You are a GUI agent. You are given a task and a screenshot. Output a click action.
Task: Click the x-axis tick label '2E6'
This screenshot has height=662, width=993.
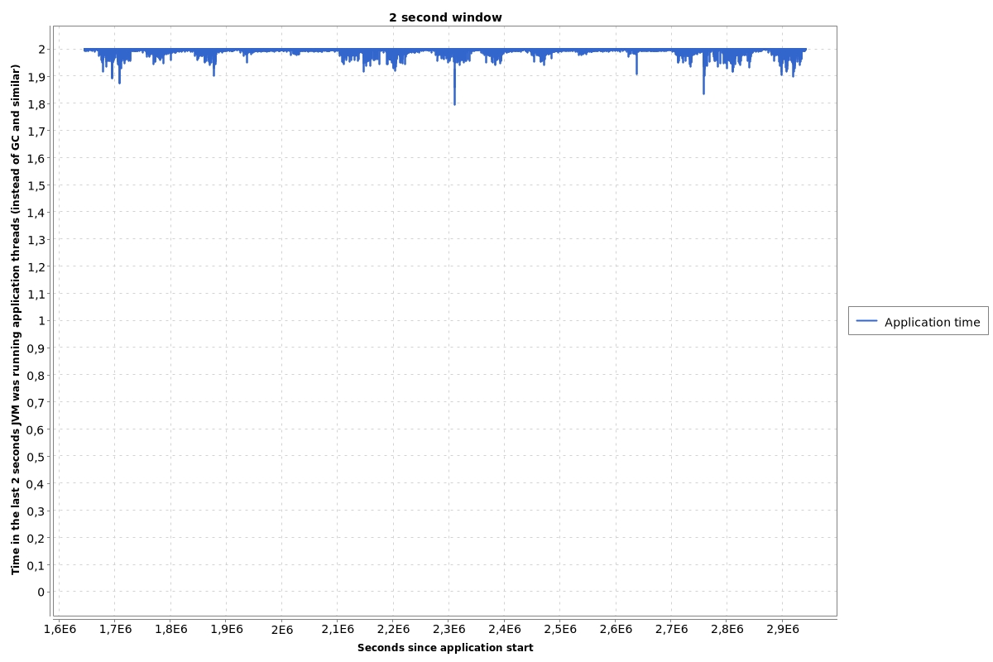(x=282, y=630)
